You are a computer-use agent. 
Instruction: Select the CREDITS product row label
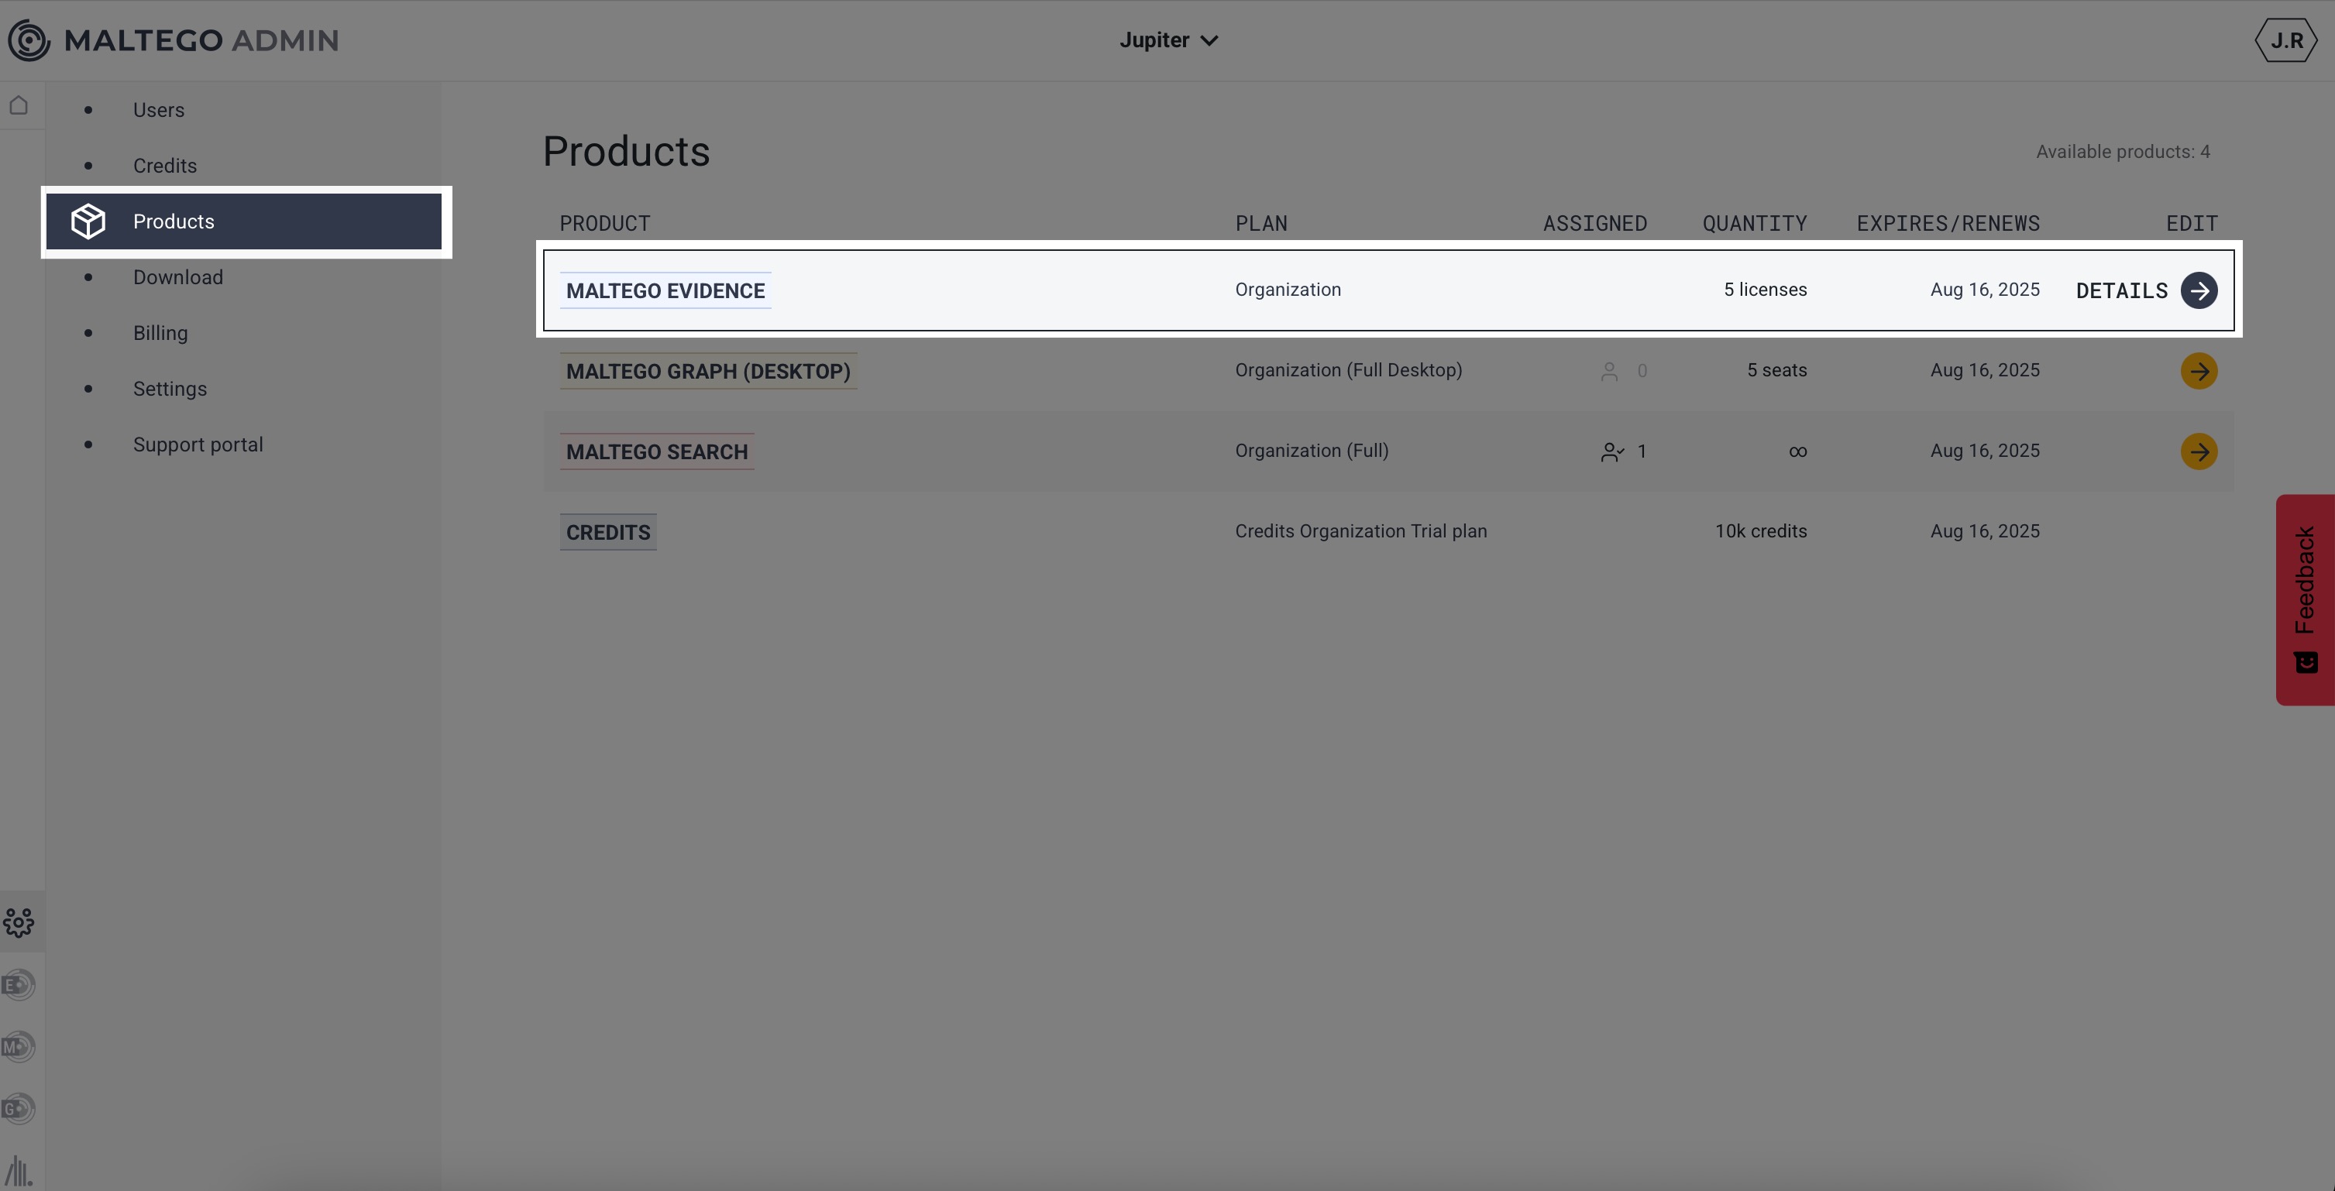608,532
